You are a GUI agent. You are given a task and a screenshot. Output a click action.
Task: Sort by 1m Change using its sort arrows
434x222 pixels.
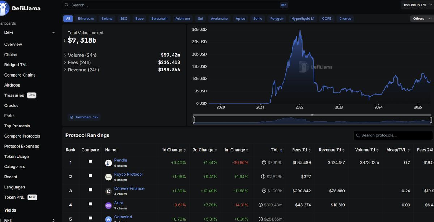pos(248,150)
